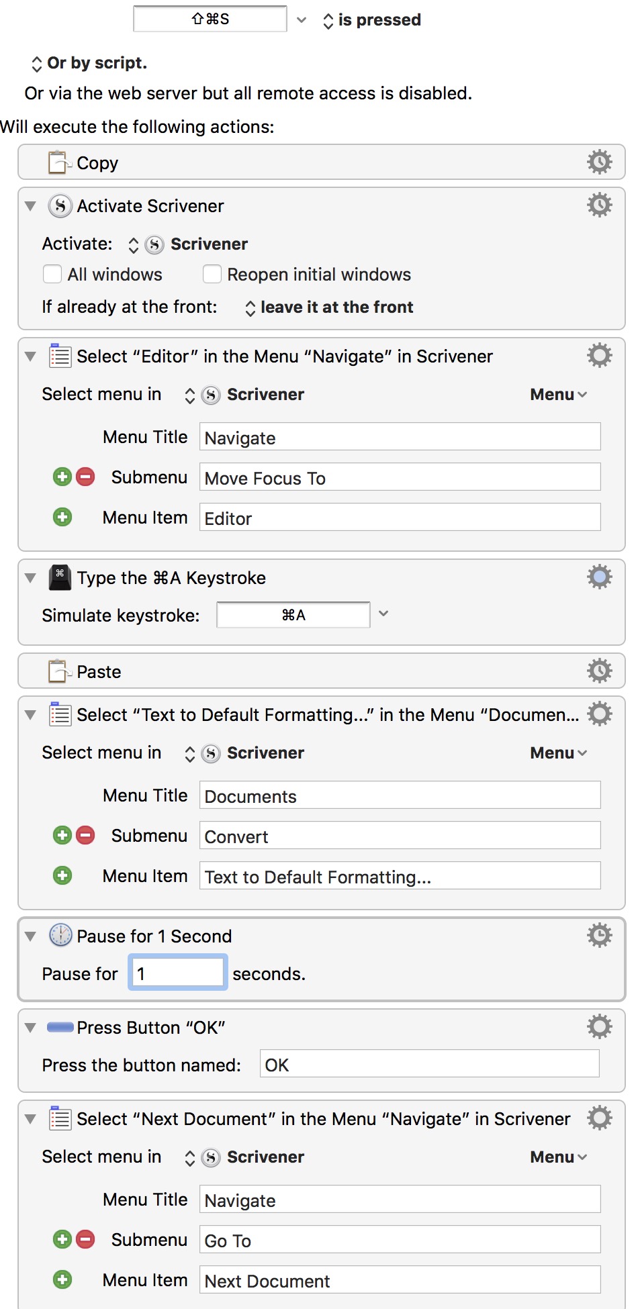Click the 'Or by script' trigger selector
Screen dimensions: 638x1309
(x=89, y=63)
